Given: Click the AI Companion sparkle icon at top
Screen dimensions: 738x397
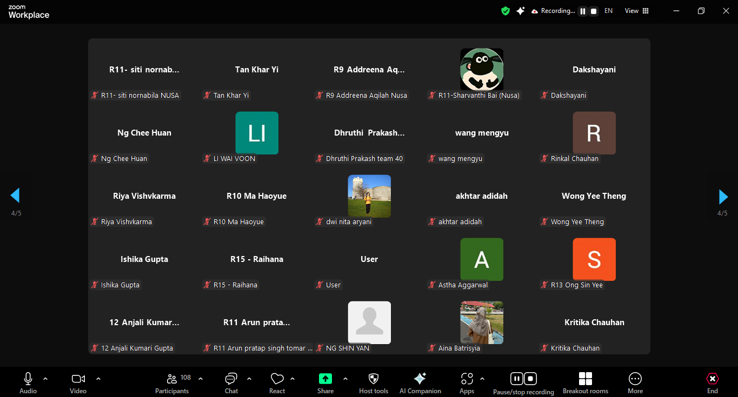Looking at the screenshot, I should point(521,11).
